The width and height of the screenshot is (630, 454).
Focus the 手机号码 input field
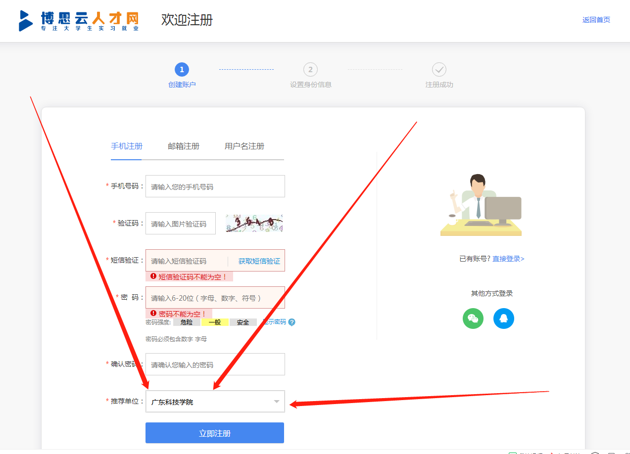pyautogui.click(x=215, y=186)
